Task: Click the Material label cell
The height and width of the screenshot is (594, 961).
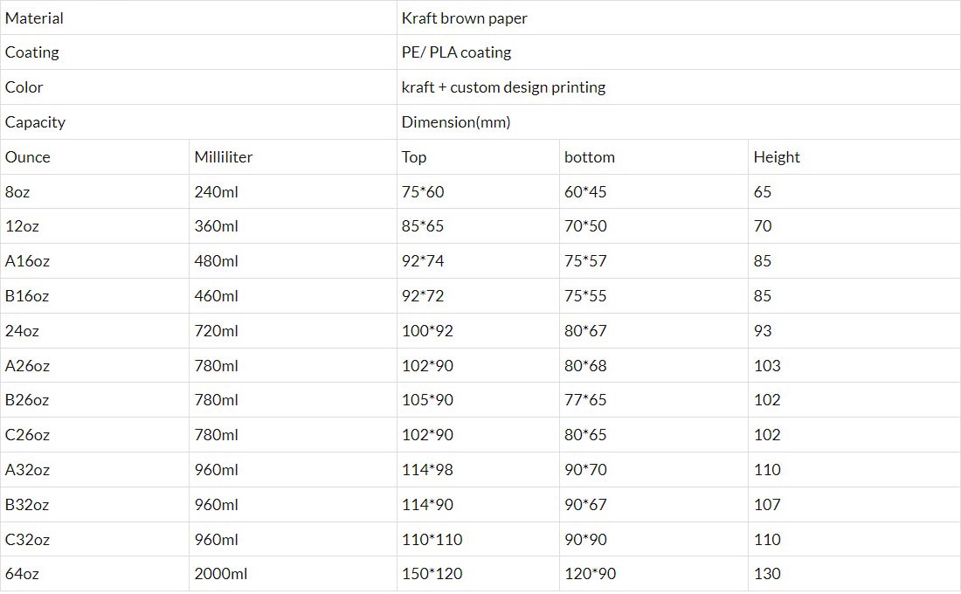Action: point(35,17)
